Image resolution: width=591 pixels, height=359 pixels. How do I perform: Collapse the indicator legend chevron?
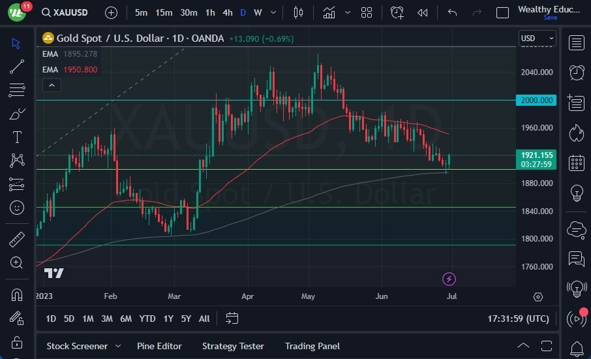(52, 86)
